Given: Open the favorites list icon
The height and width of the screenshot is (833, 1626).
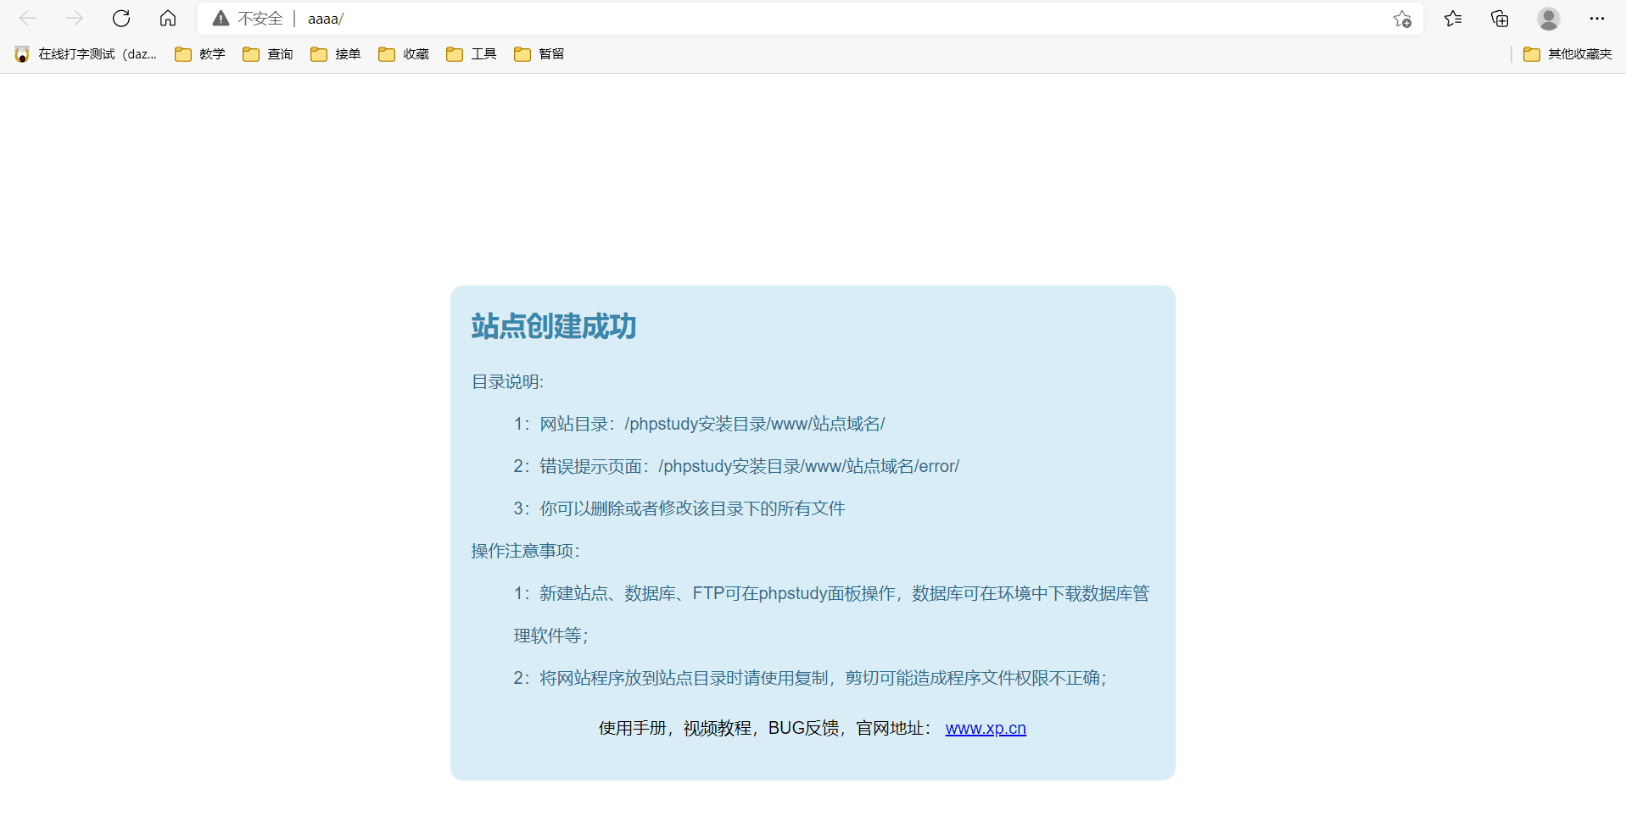Looking at the screenshot, I should [x=1453, y=19].
